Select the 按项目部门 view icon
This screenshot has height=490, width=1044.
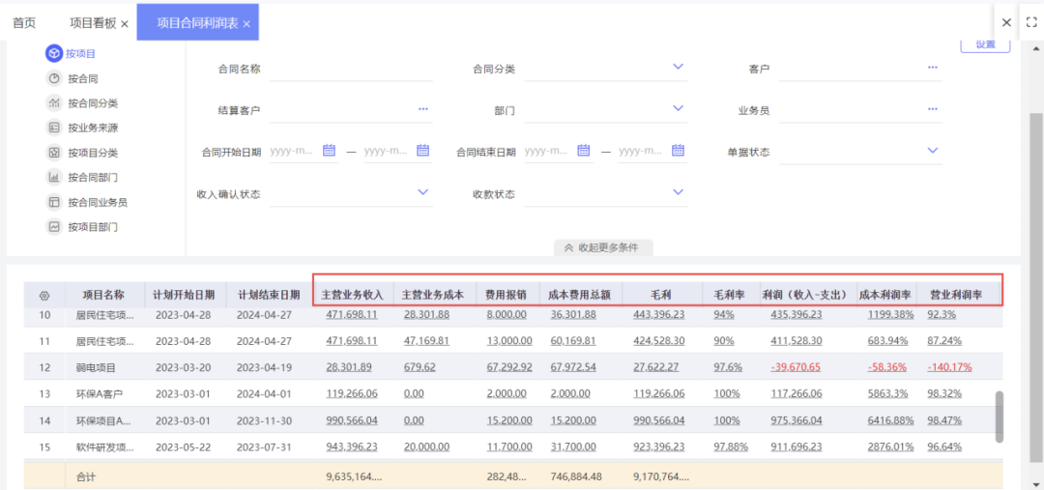(x=54, y=227)
